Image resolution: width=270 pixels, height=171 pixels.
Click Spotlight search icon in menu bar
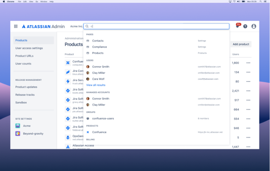261,1
